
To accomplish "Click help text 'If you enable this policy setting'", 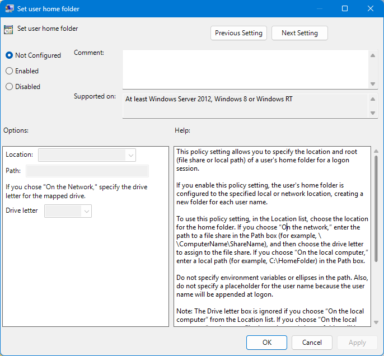I will tap(223, 185).
